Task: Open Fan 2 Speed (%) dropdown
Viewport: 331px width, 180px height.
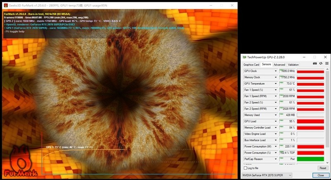Action: click(276, 103)
